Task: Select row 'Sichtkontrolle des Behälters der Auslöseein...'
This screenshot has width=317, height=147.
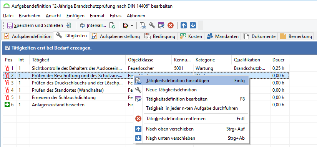Action: [x=146, y=68]
